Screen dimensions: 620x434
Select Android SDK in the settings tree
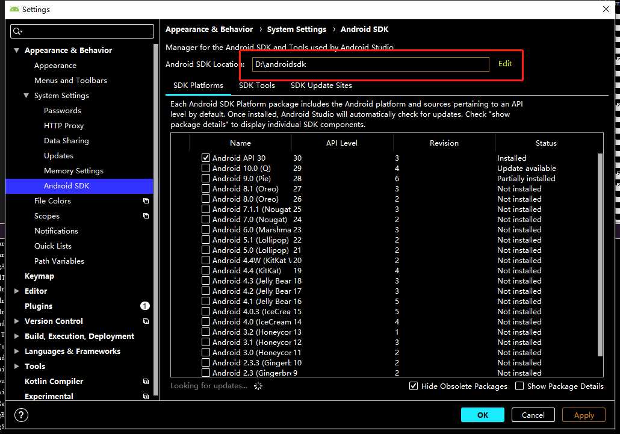[x=79, y=186]
